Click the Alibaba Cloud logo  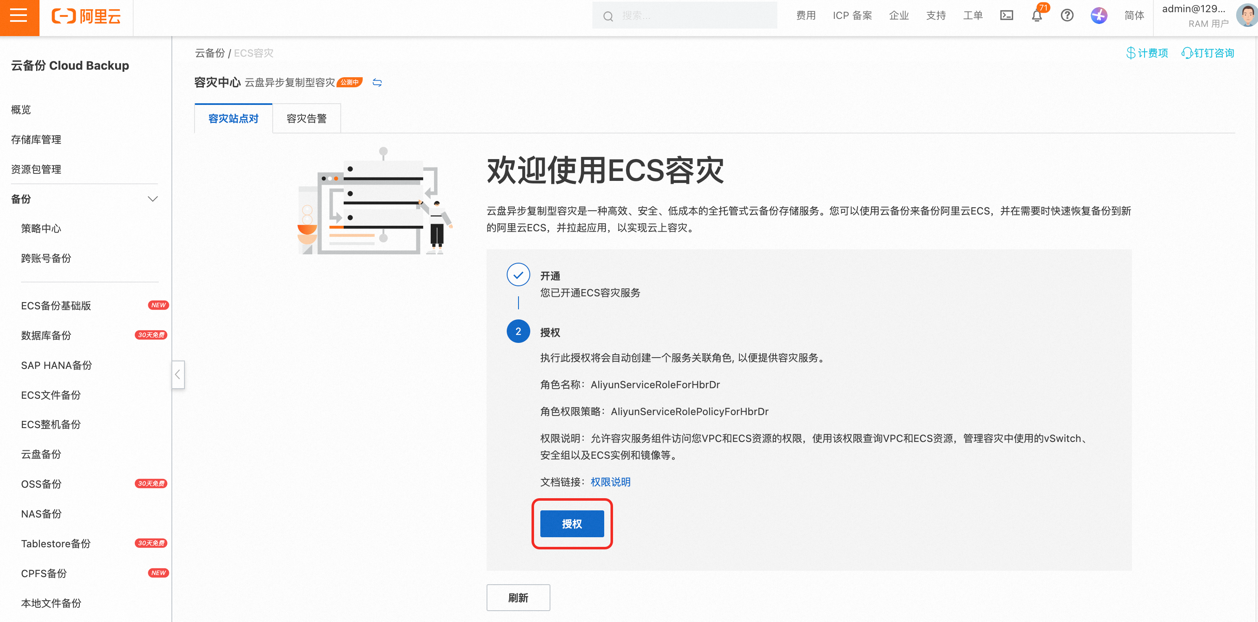pyautogui.click(x=87, y=17)
